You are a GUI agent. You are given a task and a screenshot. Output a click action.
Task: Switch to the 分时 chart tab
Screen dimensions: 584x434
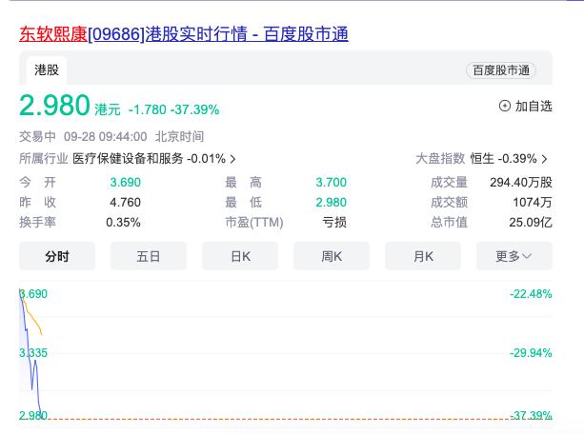57,256
